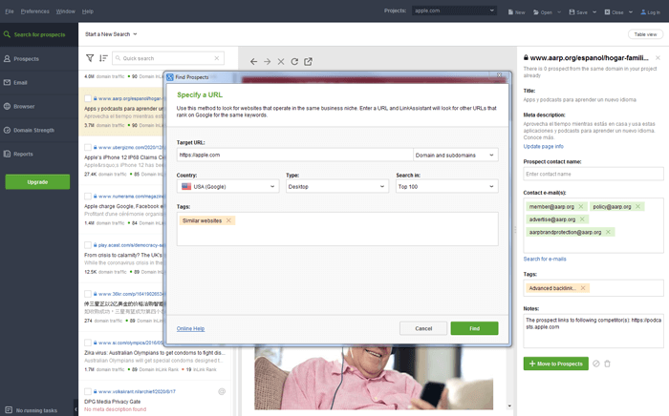The width and height of the screenshot is (669, 416).
Task: Check the www.36kr.com result checkbox
Action: point(88,294)
